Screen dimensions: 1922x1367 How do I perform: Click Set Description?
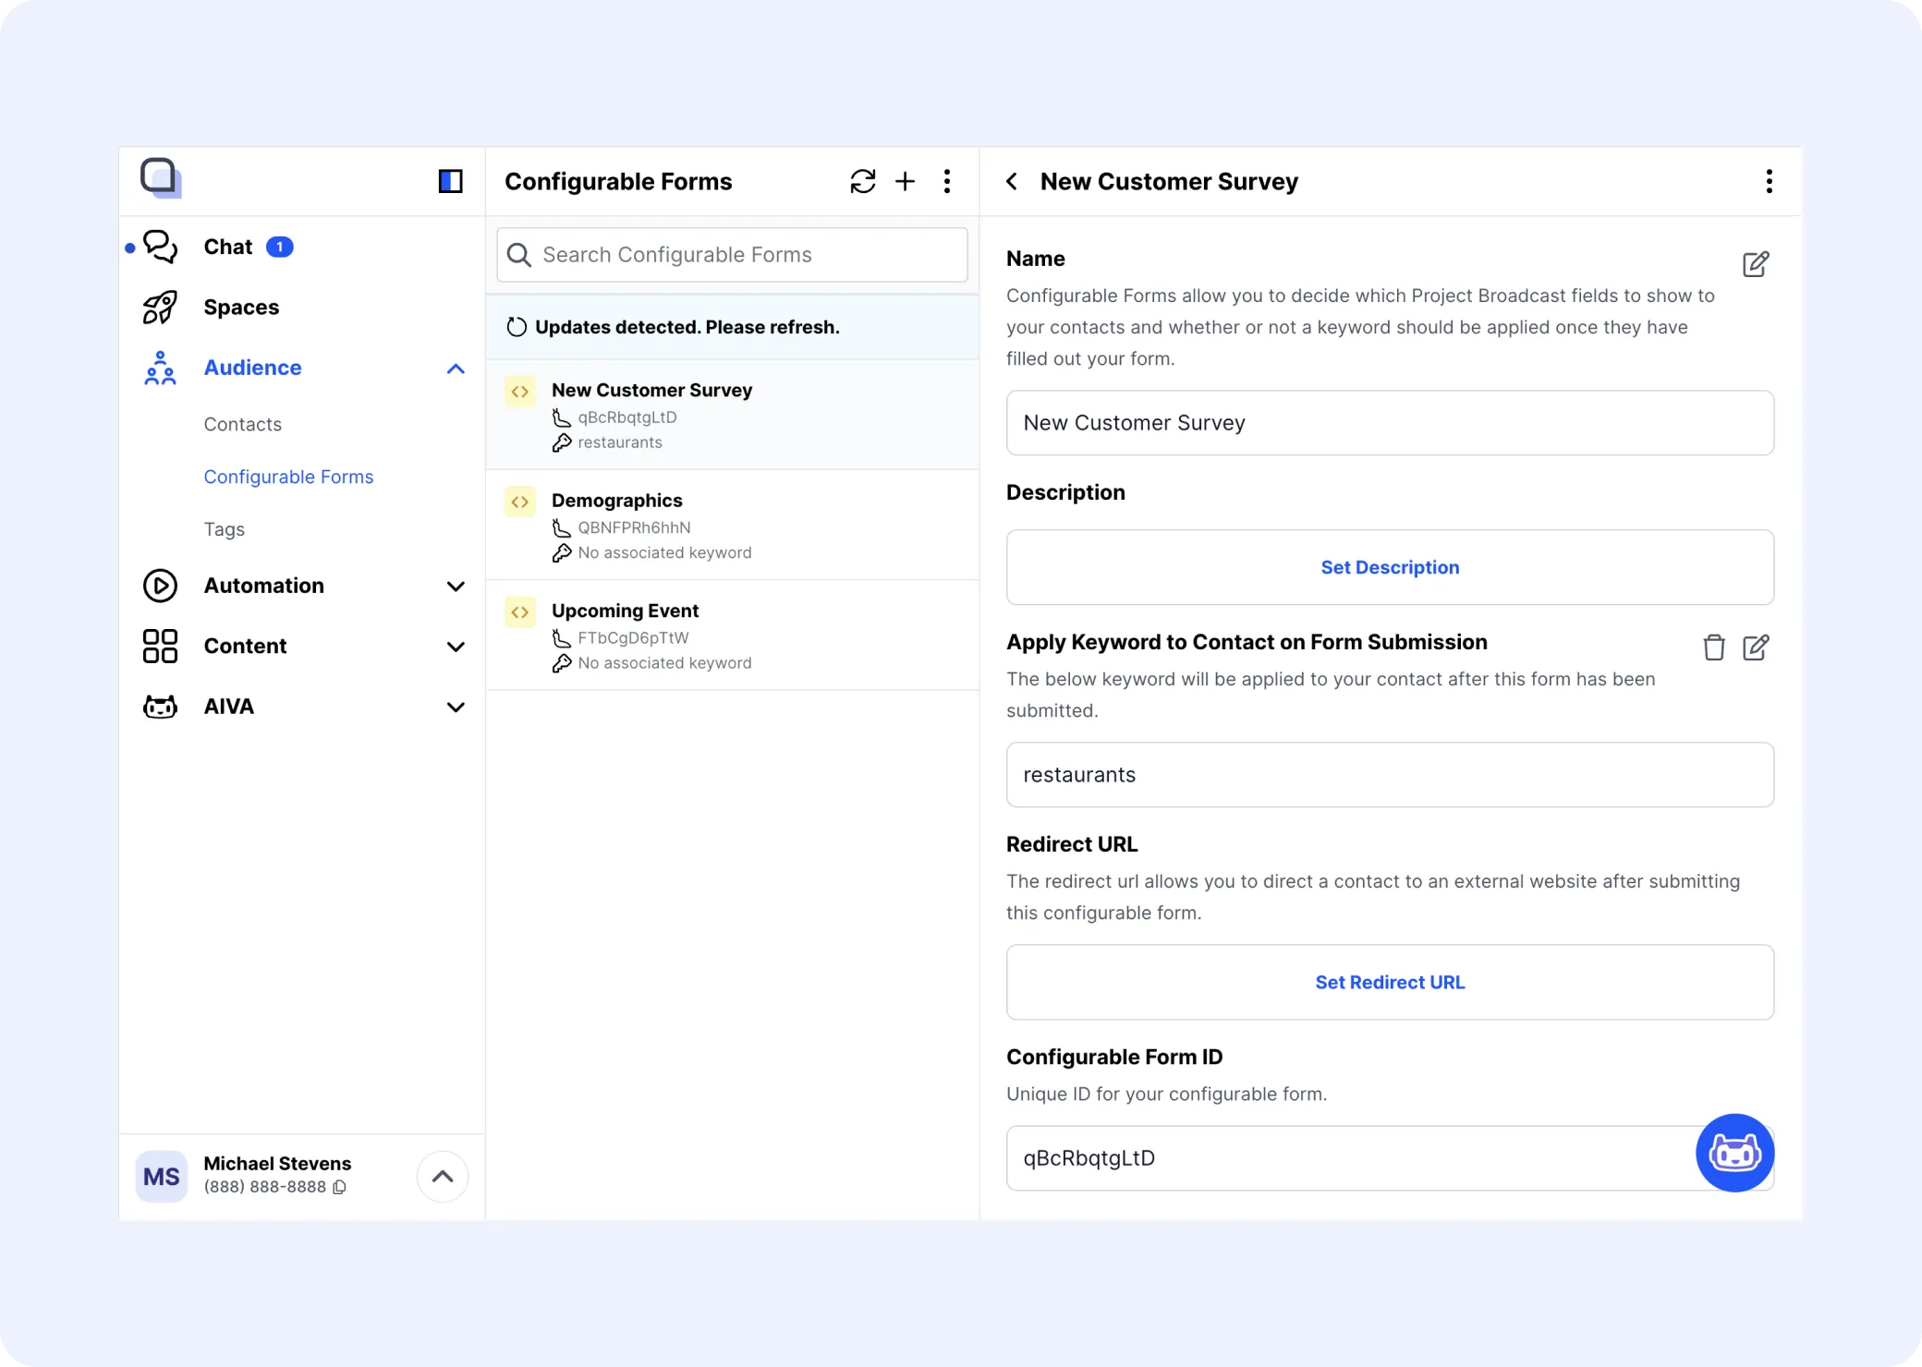(1390, 567)
